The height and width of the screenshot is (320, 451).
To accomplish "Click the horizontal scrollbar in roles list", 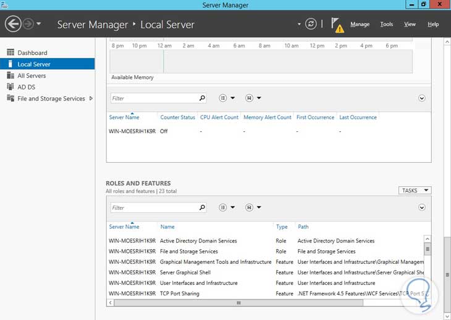I will click(x=238, y=303).
